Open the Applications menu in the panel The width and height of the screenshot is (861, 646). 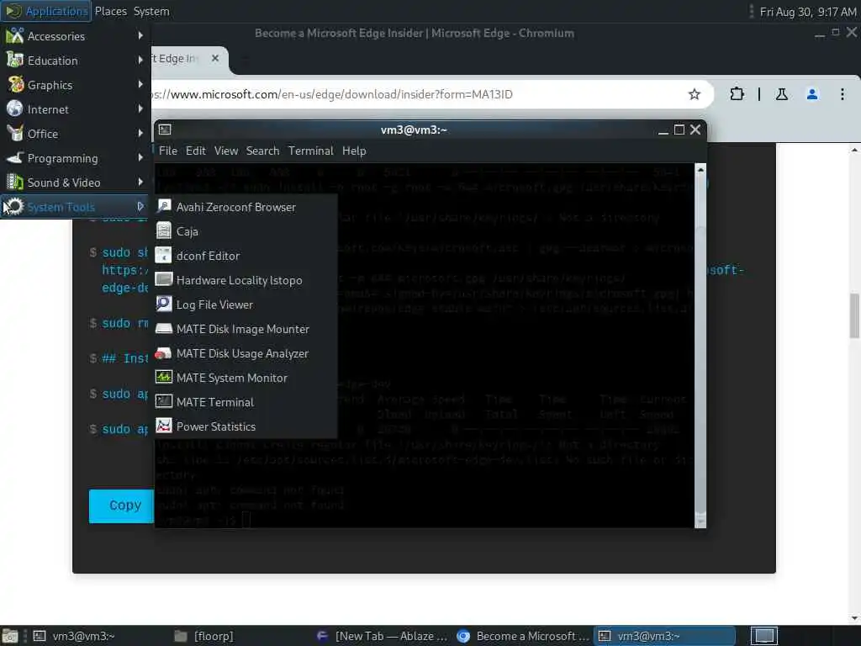pos(45,11)
